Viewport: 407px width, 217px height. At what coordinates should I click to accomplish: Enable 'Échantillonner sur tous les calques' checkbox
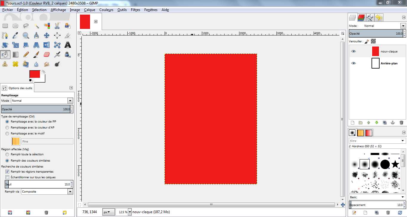click(7, 177)
